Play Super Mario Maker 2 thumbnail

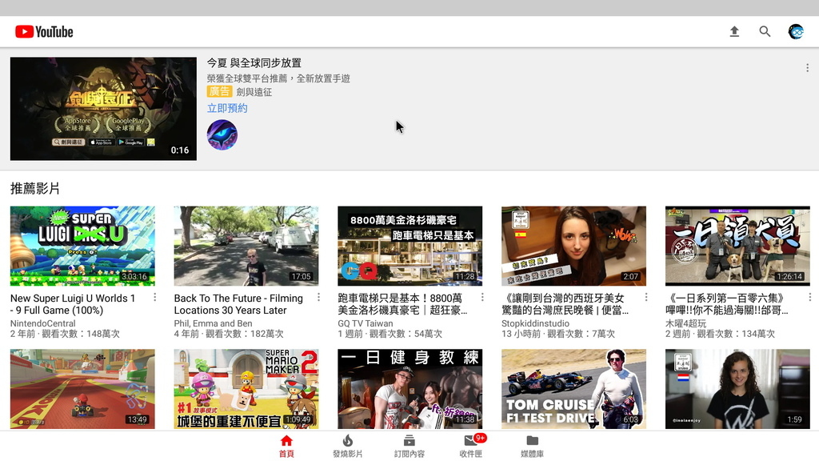(246, 389)
